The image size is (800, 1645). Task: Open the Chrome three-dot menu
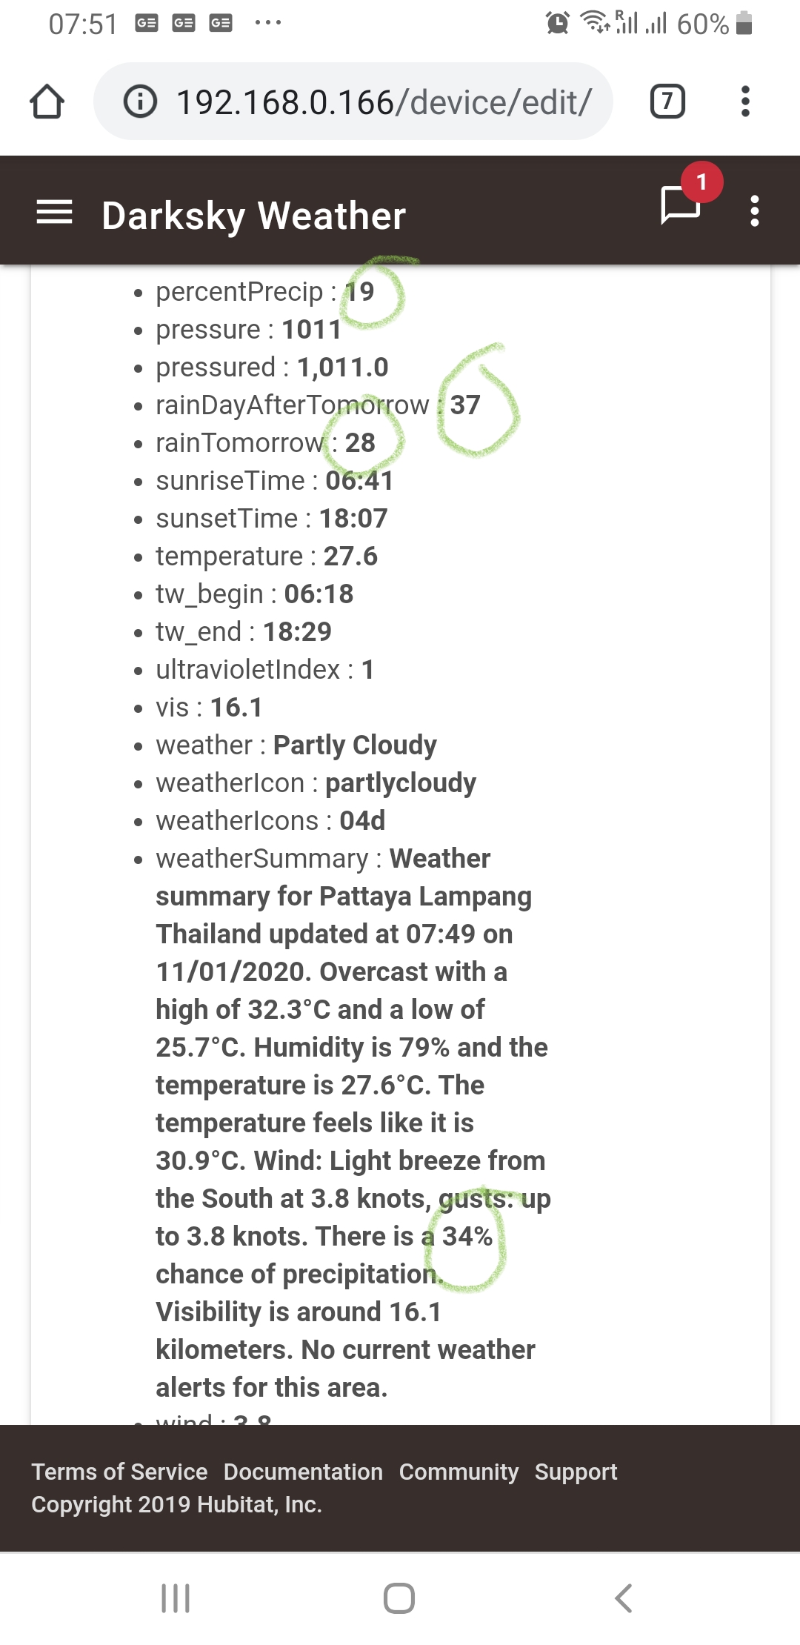(745, 102)
